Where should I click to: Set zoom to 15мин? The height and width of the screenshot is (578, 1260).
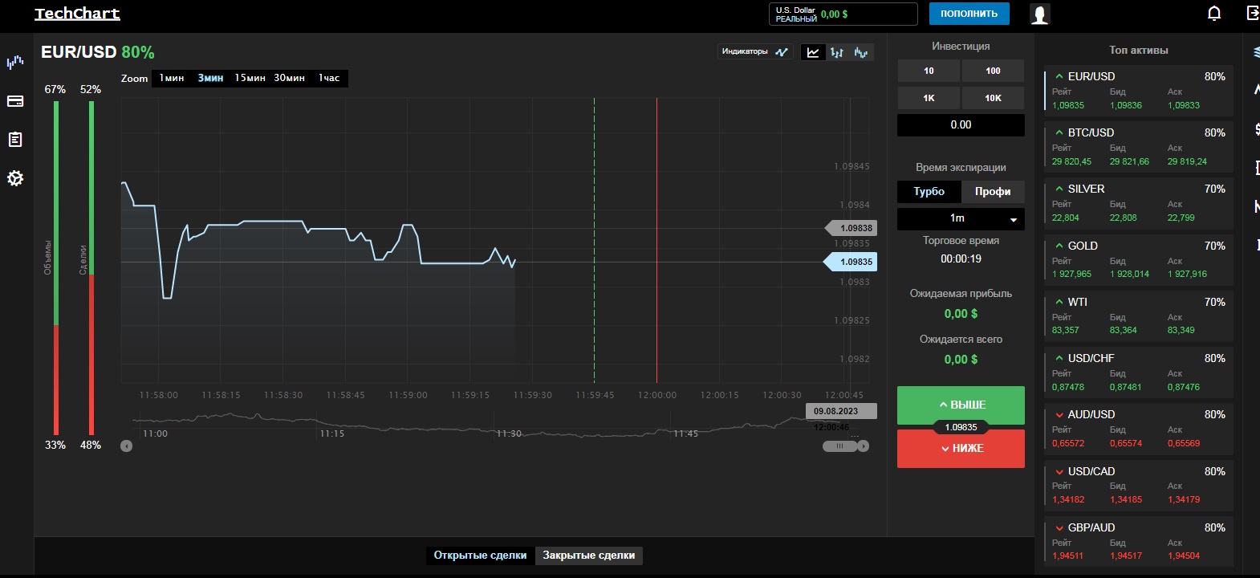point(250,78)
